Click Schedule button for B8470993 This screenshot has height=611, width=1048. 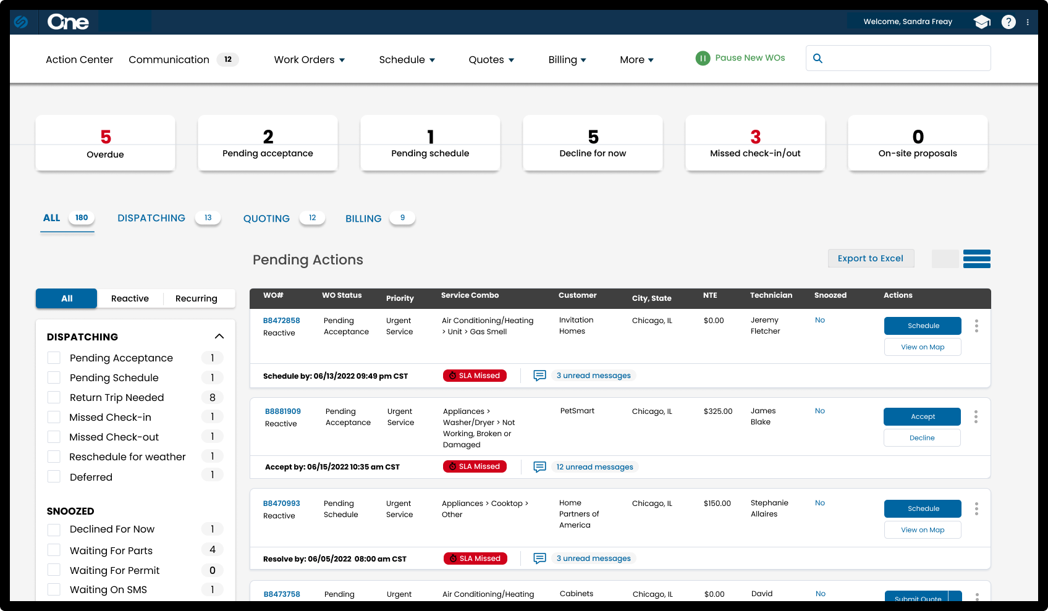(x=923, y=508)
